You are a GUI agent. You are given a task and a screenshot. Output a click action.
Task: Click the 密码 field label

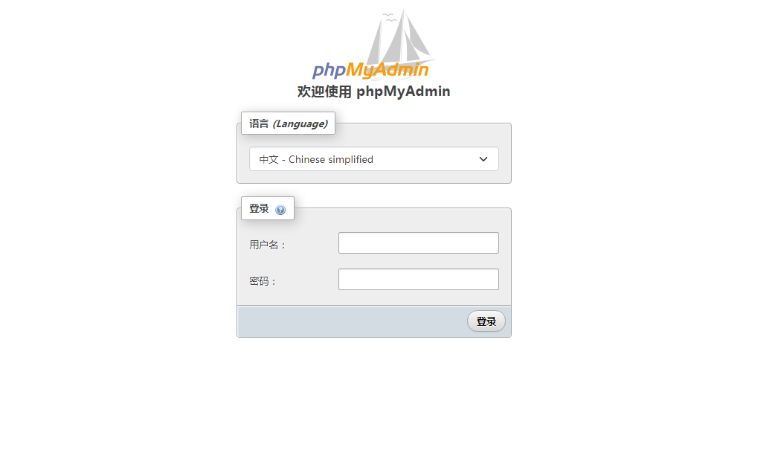coord(263,281)
